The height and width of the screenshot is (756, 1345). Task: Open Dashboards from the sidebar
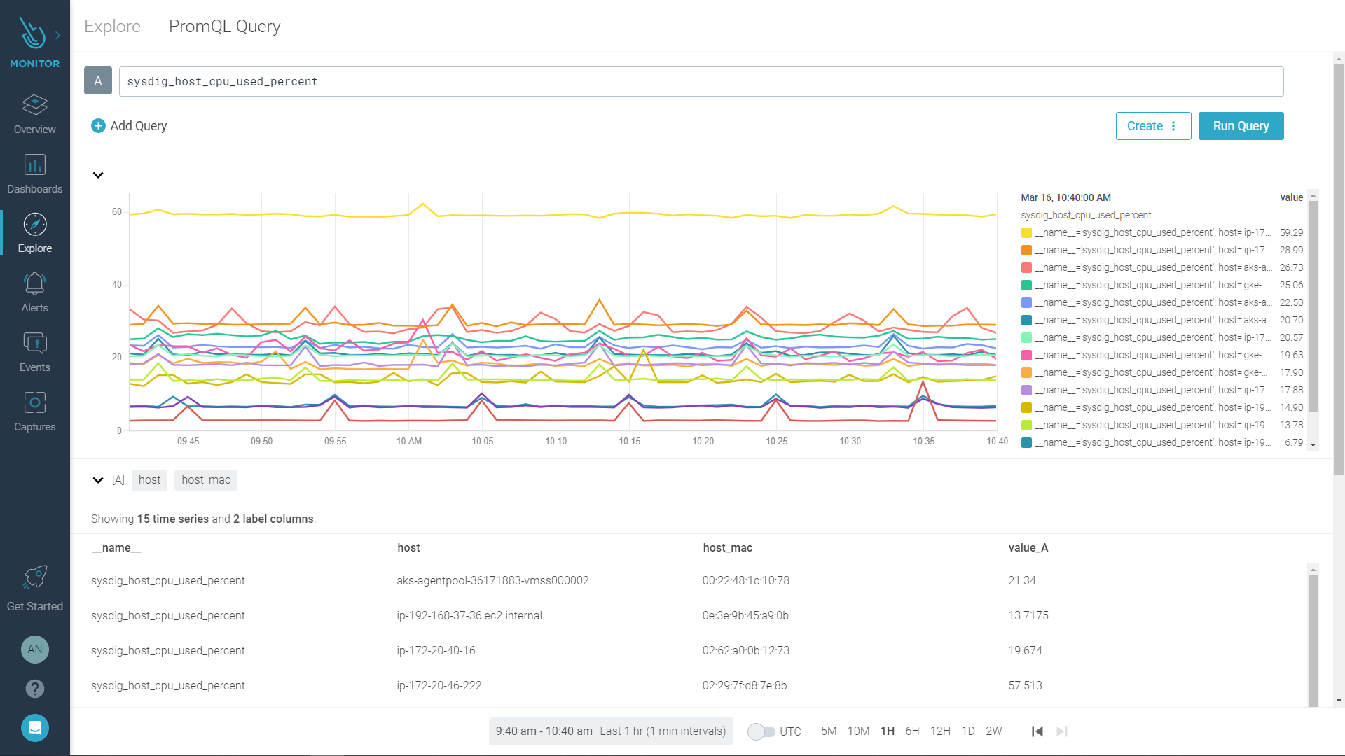34,174
